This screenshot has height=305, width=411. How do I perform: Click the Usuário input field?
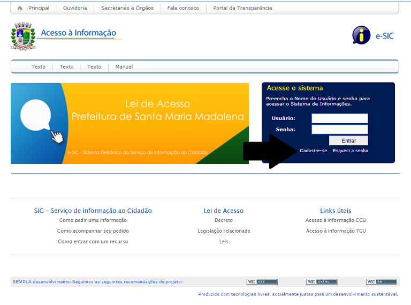(339, 118)
